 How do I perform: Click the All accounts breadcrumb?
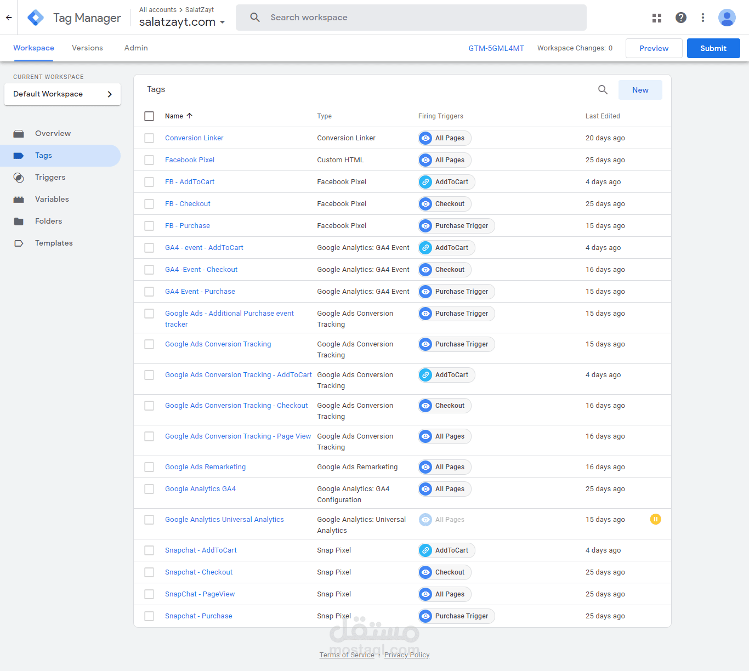click(x=158, y=10)
